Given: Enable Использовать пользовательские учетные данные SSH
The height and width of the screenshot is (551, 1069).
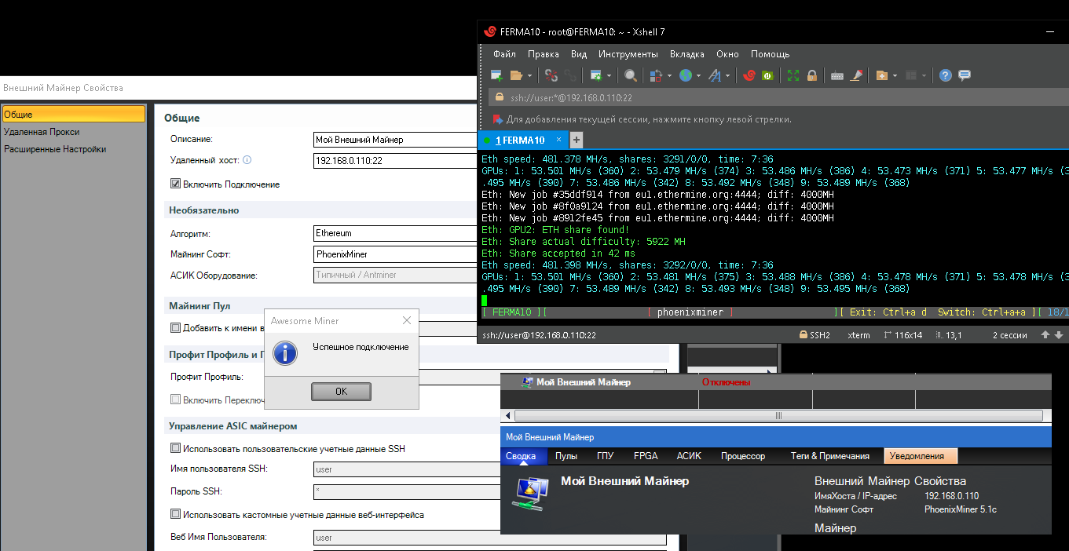Looking at the screenshot, I should tap(176, 449).
